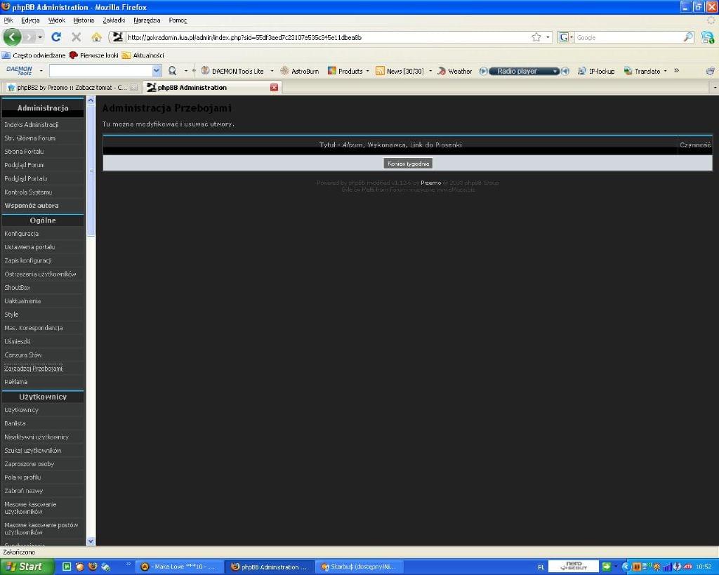The width and height of the screenshot is (719, 575).
Task: Click the sidebar scrollbar down arrow
Action: (91, 541)
